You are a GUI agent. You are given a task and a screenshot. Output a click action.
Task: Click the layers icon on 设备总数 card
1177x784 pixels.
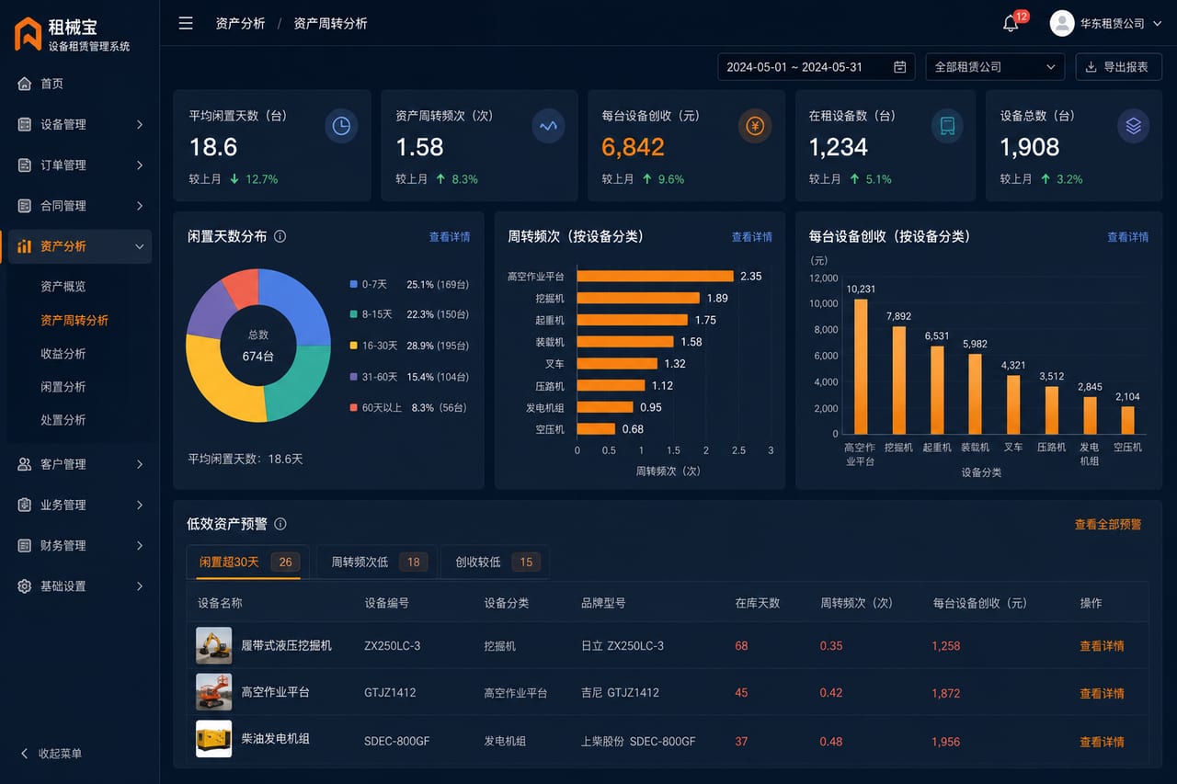coord(1133,126)
